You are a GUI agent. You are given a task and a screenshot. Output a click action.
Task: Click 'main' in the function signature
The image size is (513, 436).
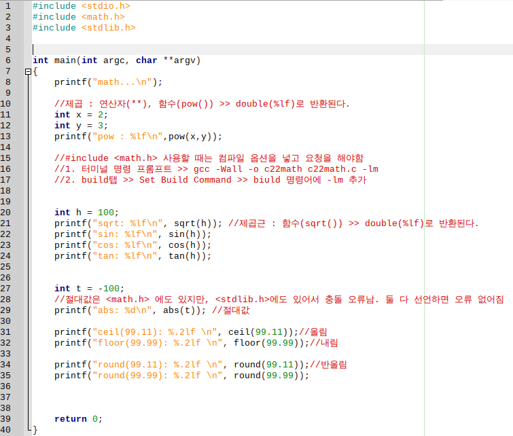pyautogui.click(x=65, y=60)
